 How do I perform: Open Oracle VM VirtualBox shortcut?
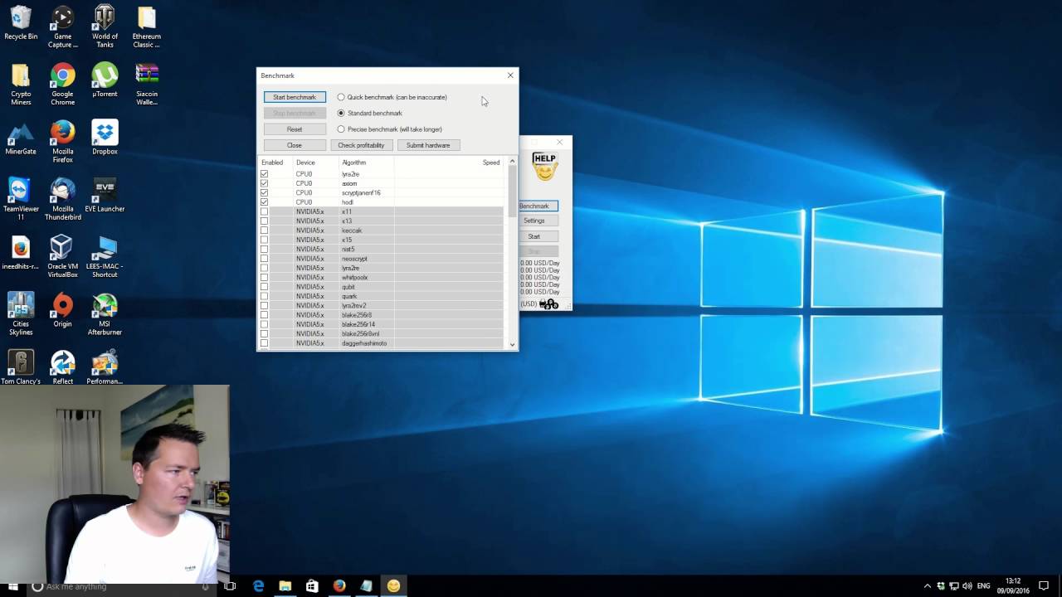point(62,256)
